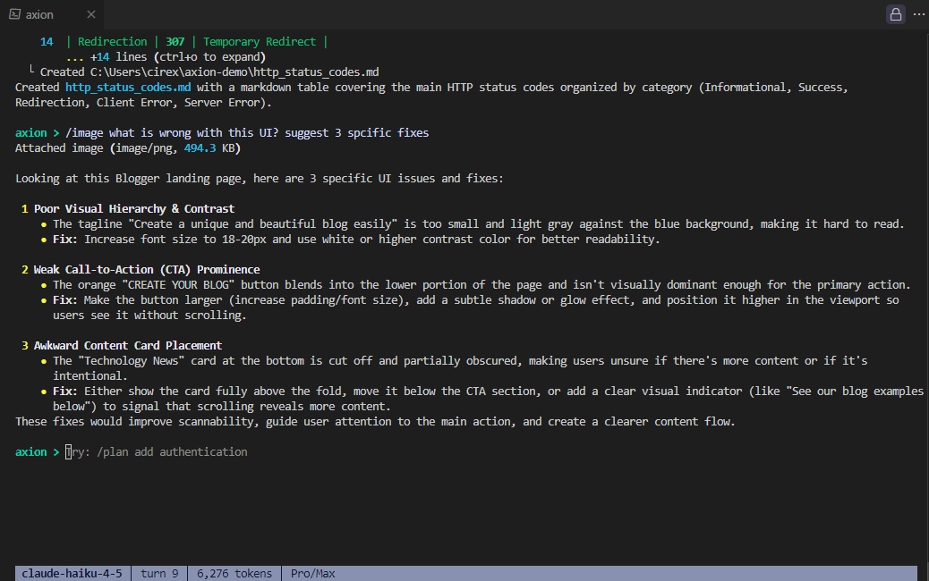Image resolution: width=929 pixels, height=581 pixels.
Task: Click the 'Awkward Content Card Placement' heading
Action: click(x=128, y=346)
